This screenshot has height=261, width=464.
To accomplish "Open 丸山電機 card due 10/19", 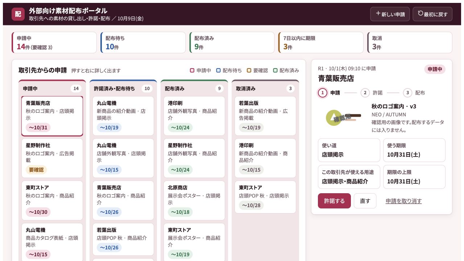I will (x=123, y=116).
